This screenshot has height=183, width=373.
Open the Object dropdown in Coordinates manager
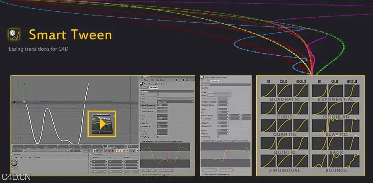coord(98,171)
